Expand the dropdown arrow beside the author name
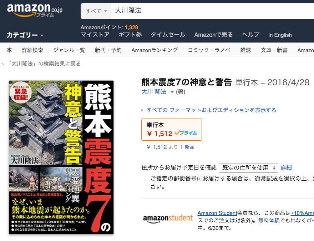Screen dimensions: 314x241 pos(172,92)
